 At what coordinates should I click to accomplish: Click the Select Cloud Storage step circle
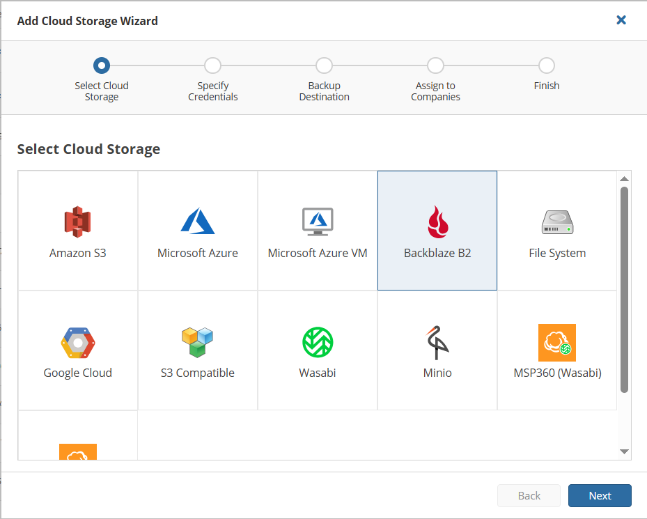(102, 65)
